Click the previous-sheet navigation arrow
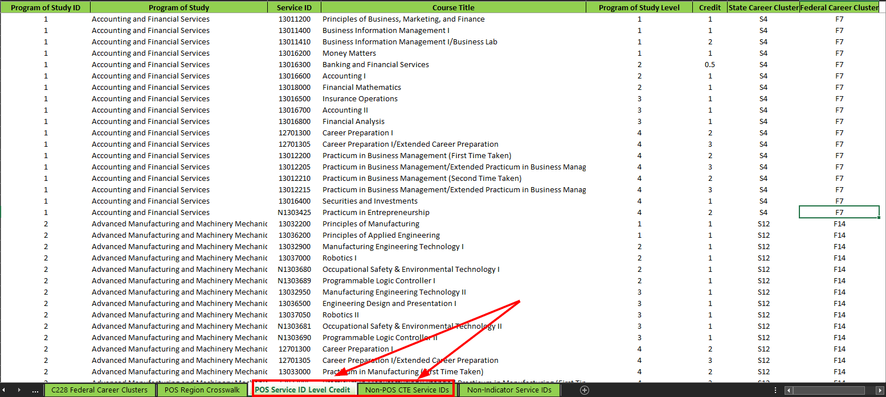This screenshot has width=886, height=397. tap(5, 390)
